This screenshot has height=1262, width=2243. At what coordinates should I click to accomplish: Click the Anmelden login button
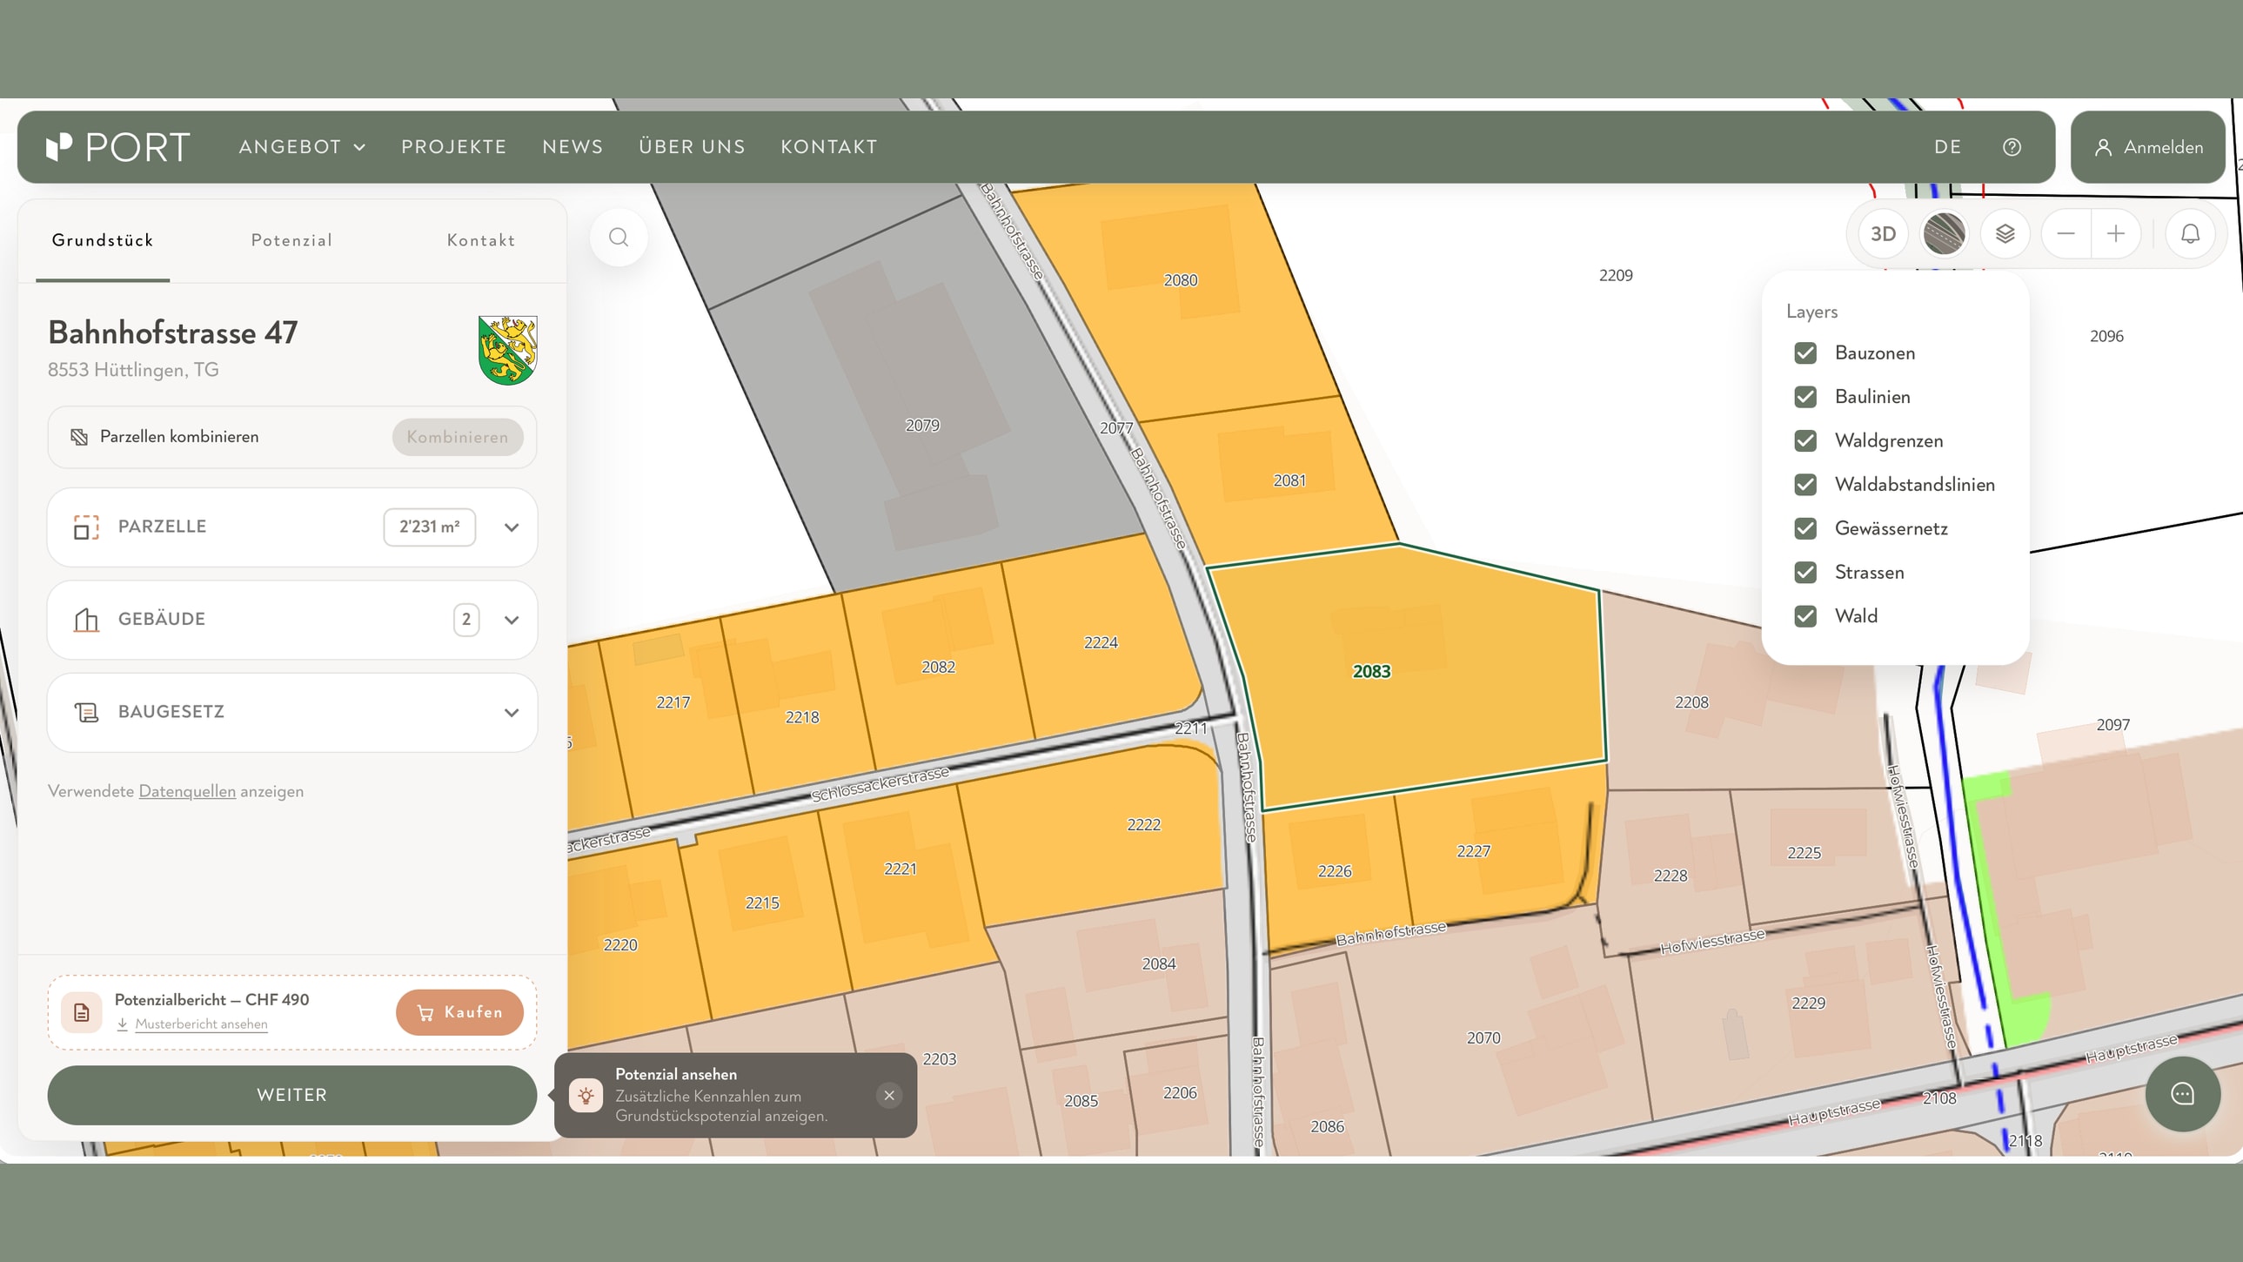(x=2148, y=147)
